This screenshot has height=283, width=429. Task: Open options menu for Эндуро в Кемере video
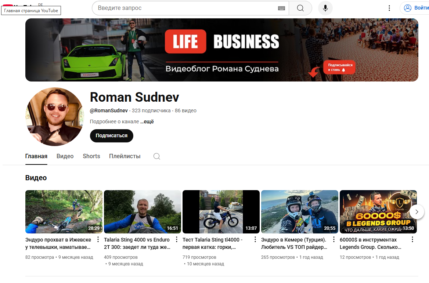334,240
